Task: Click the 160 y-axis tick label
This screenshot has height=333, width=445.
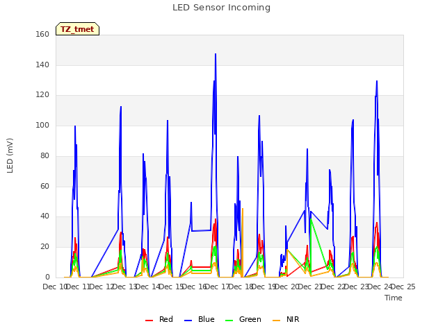Action: [42, 34]
